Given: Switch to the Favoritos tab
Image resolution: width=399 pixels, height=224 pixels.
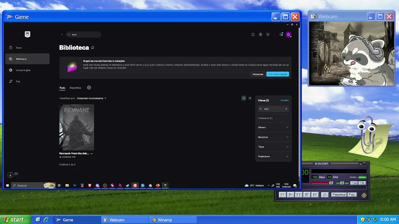Looking at the screenshot, I should click(75, 88).
